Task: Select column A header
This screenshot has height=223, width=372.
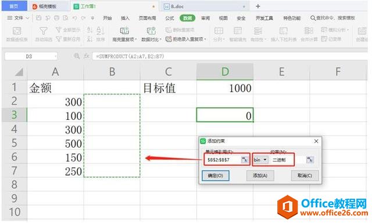Action: [x=55, y=71]
